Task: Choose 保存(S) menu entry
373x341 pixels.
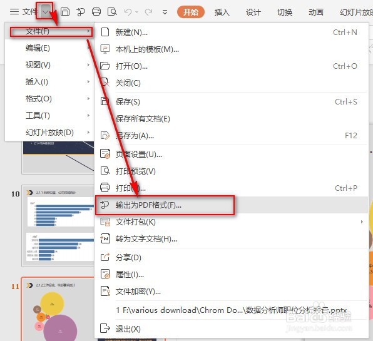Action: click(231, 102)
